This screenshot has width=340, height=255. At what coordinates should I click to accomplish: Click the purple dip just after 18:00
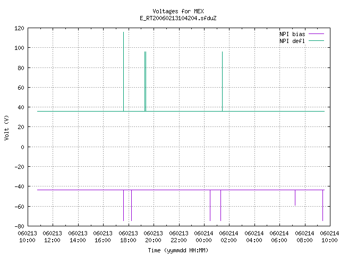(x=131, y=206)
